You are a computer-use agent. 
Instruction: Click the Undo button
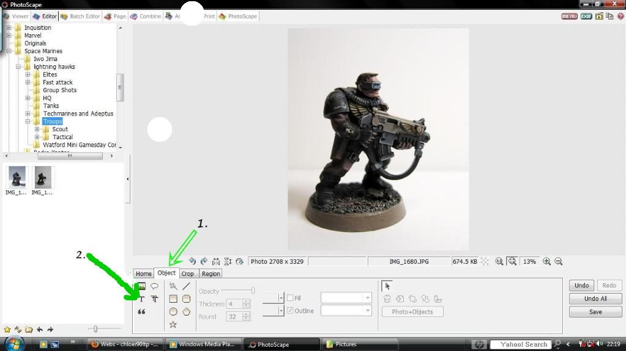[582, 285]
